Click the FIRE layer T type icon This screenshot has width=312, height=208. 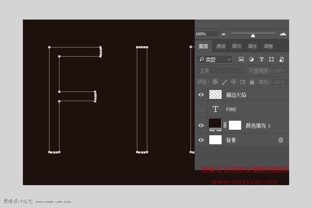pyautogui.click(x=215, y=109)
